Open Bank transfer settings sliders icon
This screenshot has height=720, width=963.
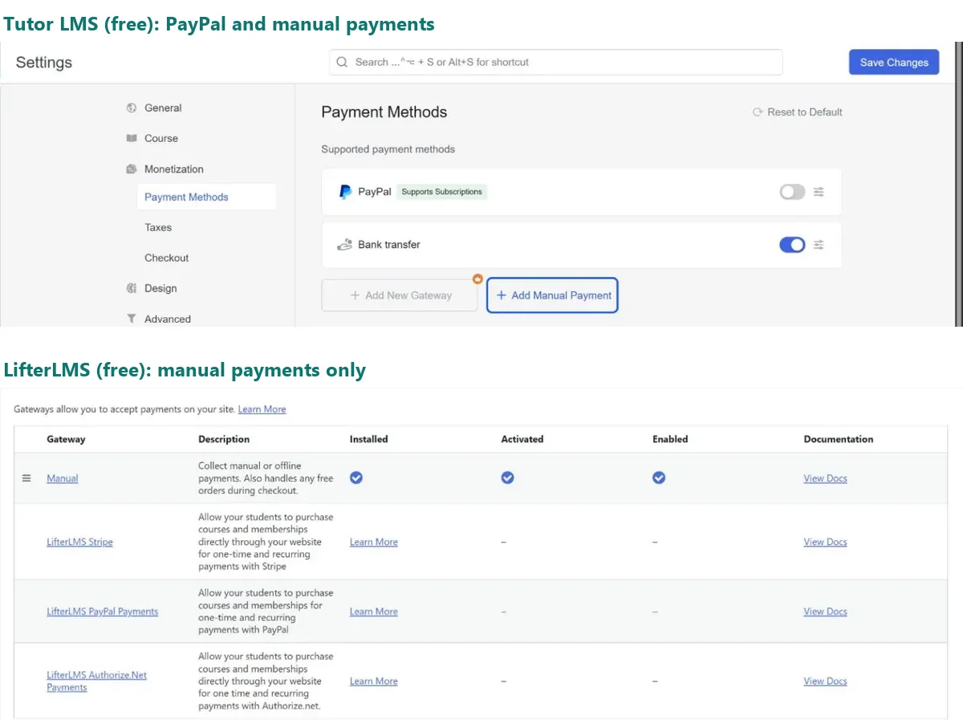819,245
